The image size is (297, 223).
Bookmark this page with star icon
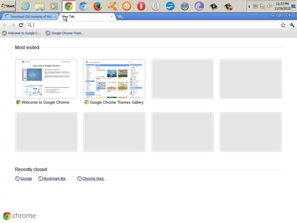pos(283,25)
